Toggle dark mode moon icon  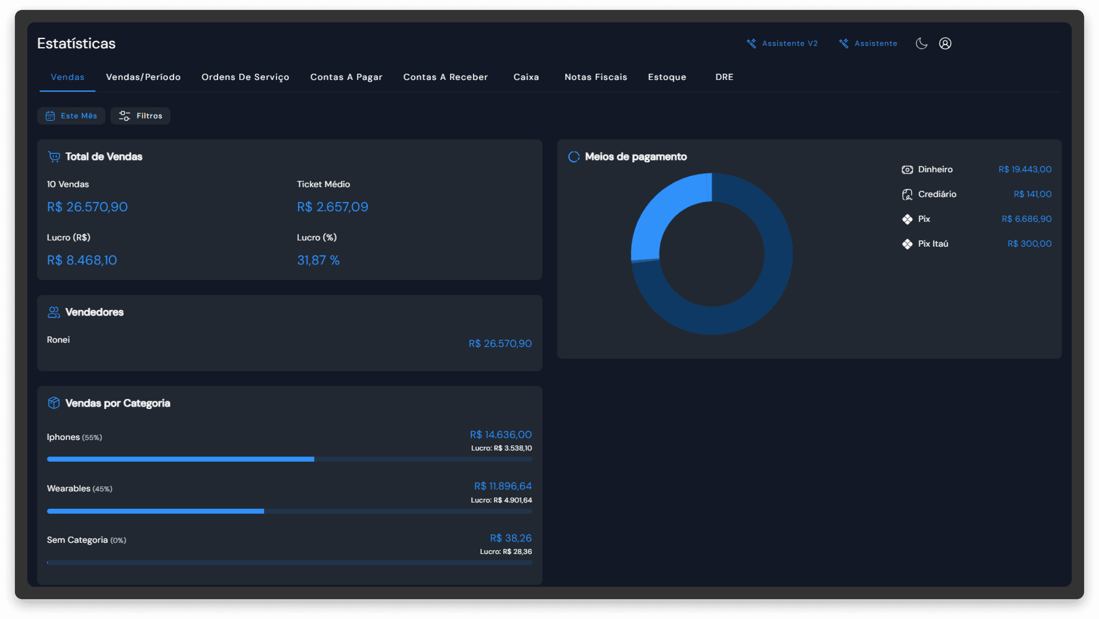[x=921, y=43]
